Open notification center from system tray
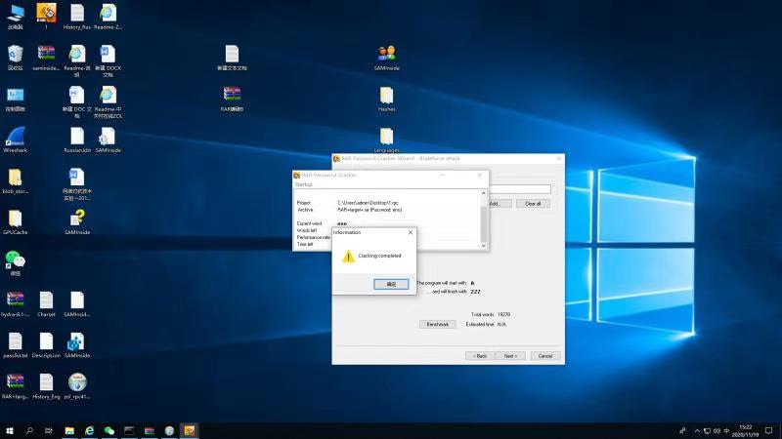Viewport: 782px width, 439px height. tap(769, 430)
